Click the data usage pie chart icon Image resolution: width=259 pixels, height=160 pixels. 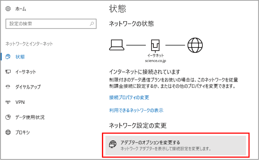(x=8, y=117)
